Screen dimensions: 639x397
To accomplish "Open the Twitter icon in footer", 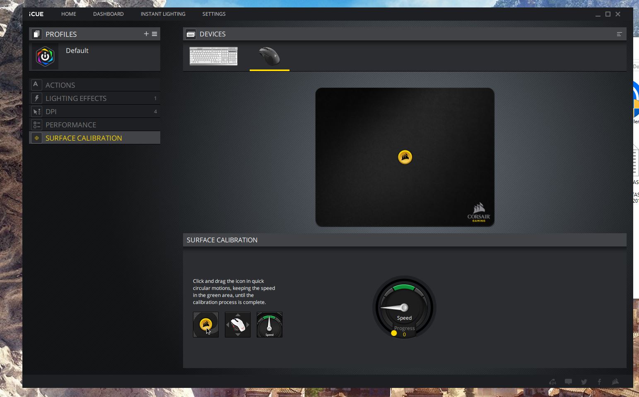I will tap(584, 382).
